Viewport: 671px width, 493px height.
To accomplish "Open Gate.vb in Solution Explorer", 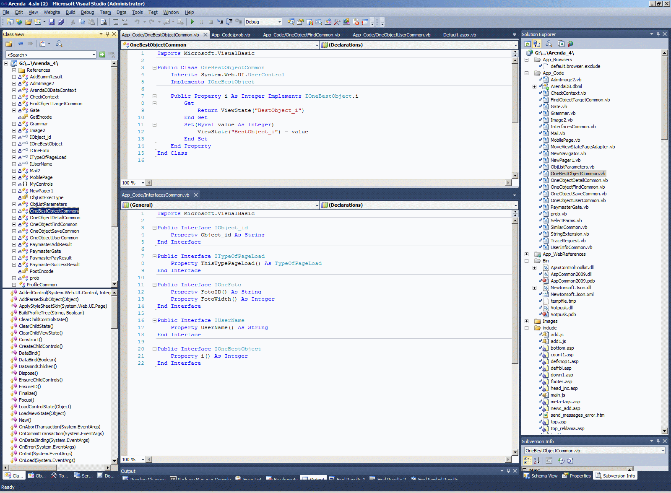I will (559, 106).
